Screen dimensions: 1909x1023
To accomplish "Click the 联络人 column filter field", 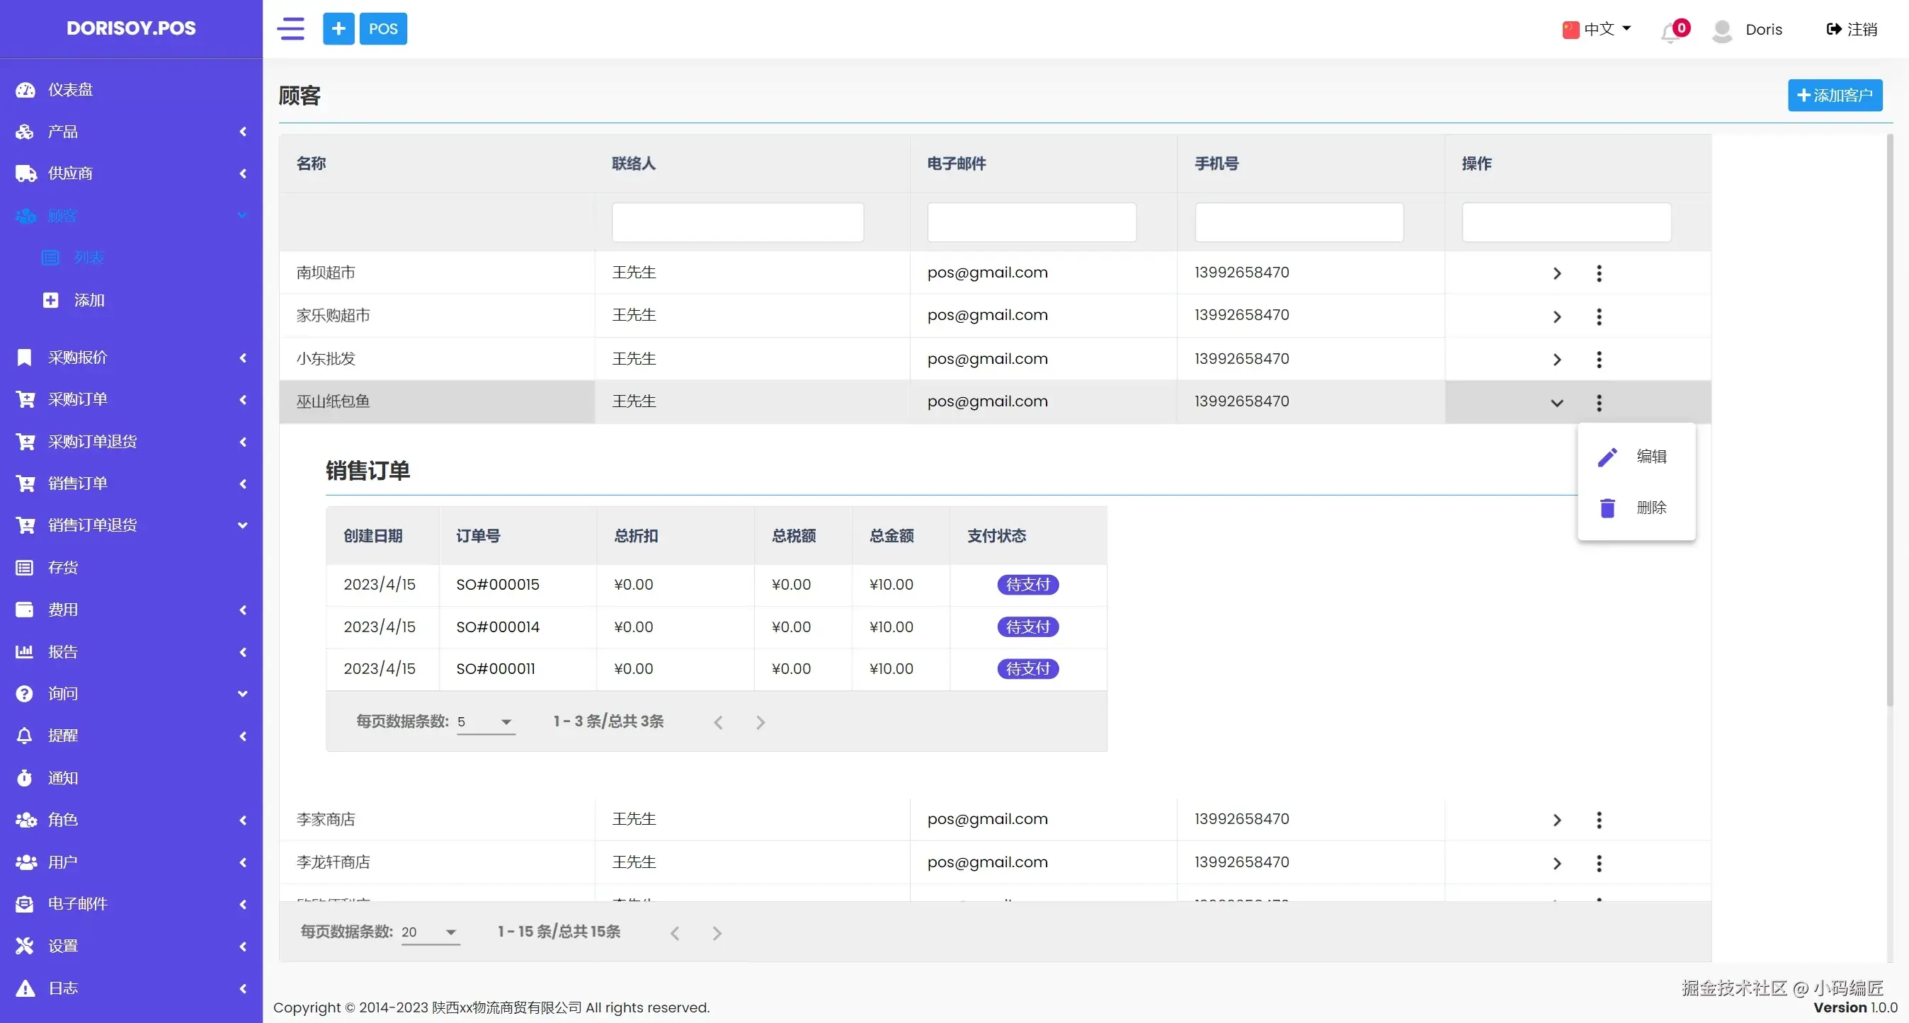I will (x=737, y=222).
